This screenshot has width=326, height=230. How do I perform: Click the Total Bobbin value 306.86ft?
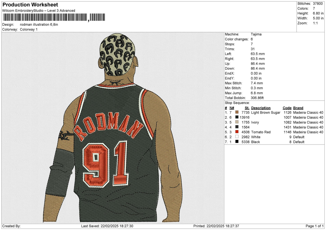tap(257, 98)
